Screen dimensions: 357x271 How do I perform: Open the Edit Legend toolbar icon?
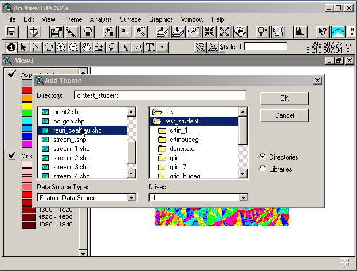pos(72,32)
